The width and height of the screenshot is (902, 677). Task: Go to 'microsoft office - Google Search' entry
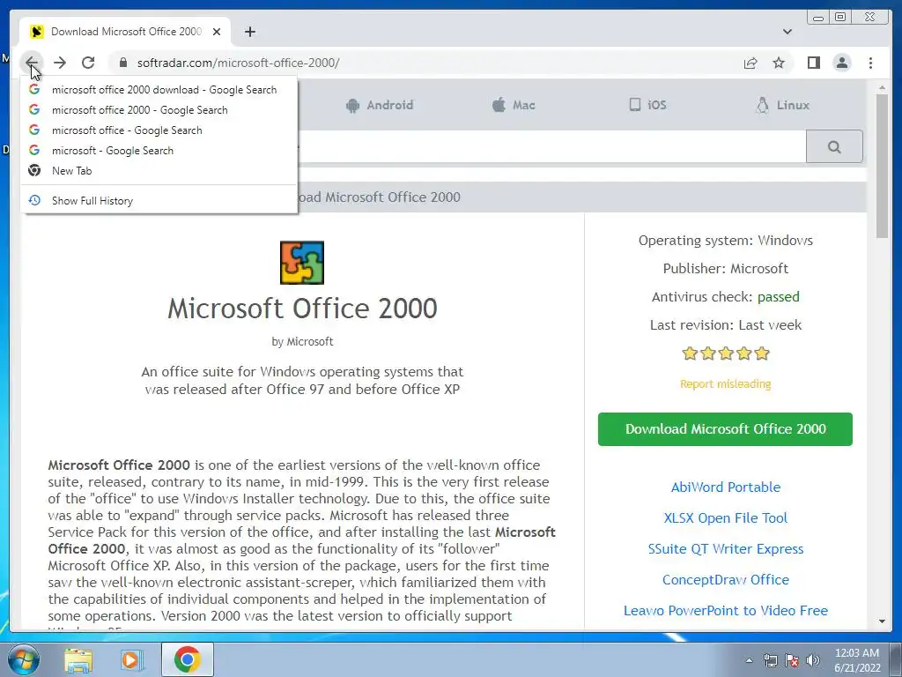159,130
